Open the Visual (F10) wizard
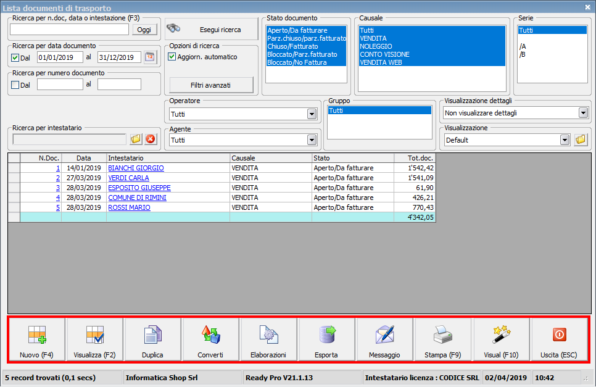This screenshot has width=596, height=387. (502, 339)
